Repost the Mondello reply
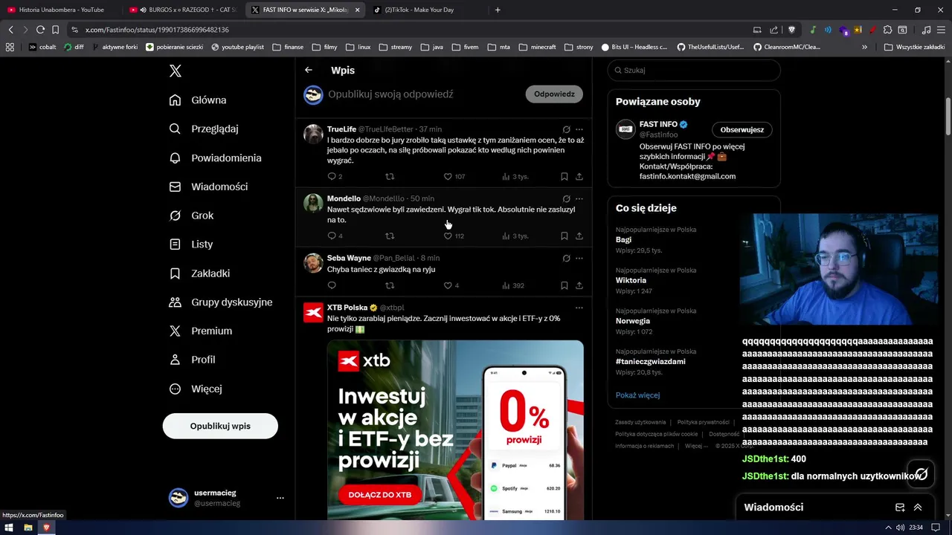This screenshot has height=535, width=952. [390, 236]
